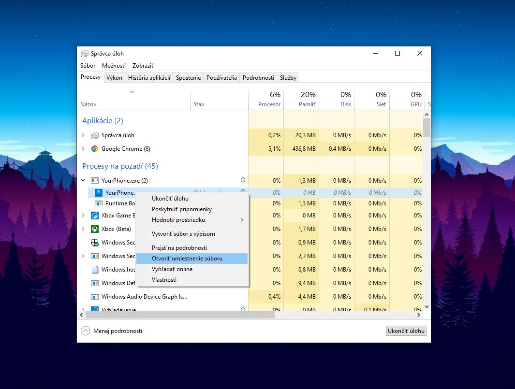This screenshot has width=515, height=389.
Task: Expand the Google Chrome (8) process group
Action: point(83,149)
